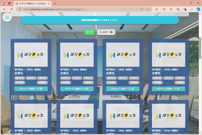Click logo thumbnail of second top-row card
Image resolution: width=202 pixels, height=135 pixels.
point(77,55)
